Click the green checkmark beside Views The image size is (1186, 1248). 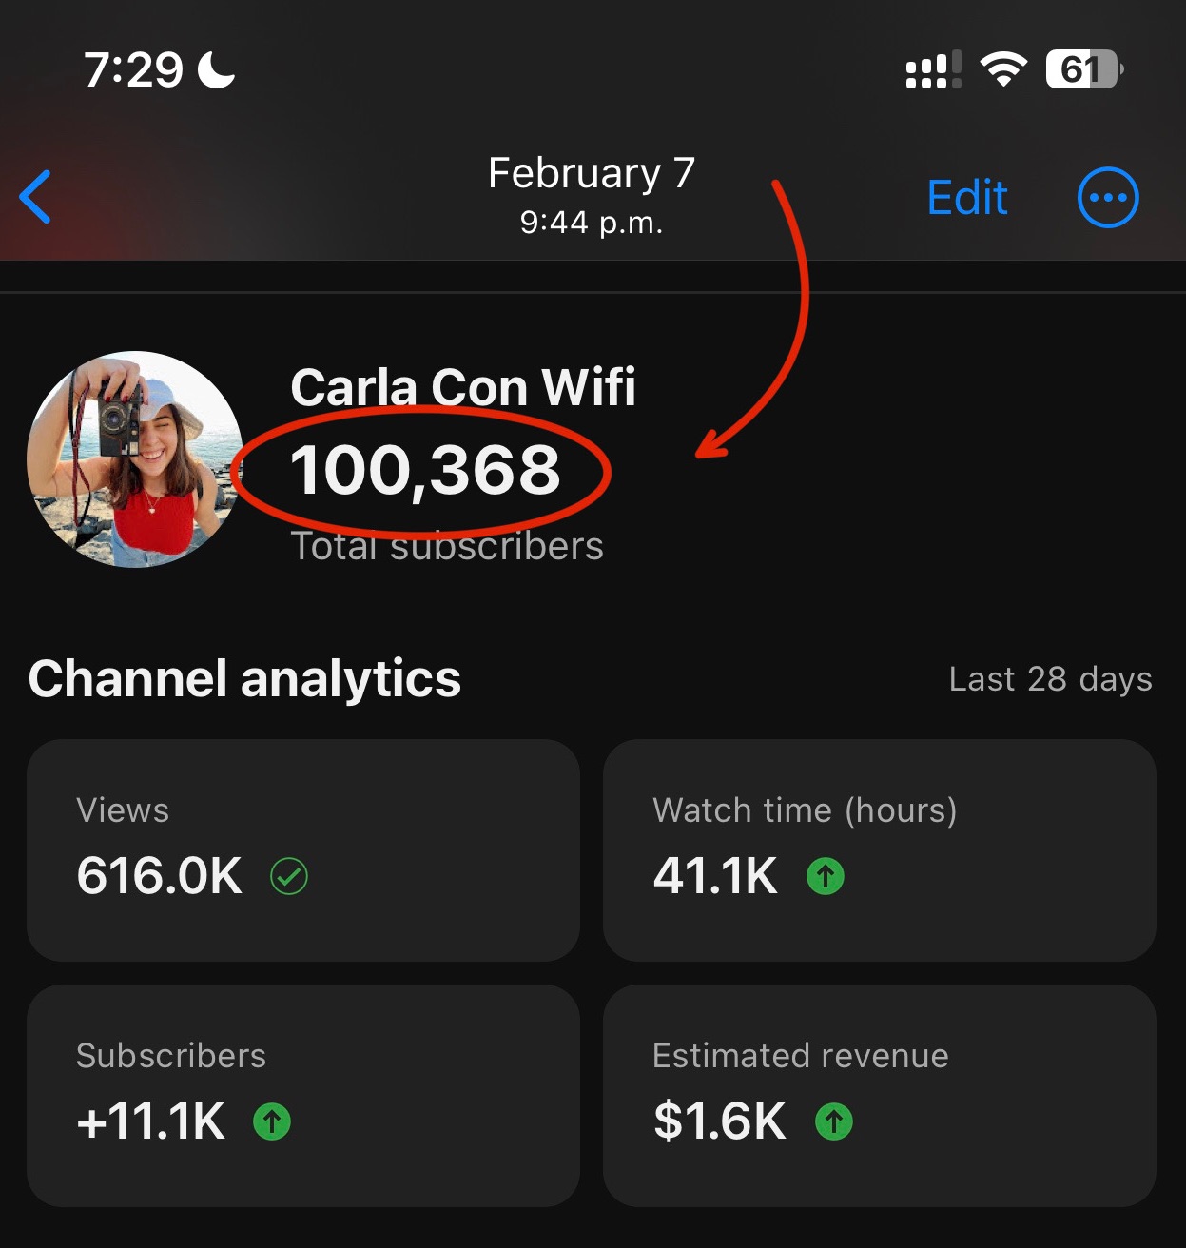tap(289, 876)
